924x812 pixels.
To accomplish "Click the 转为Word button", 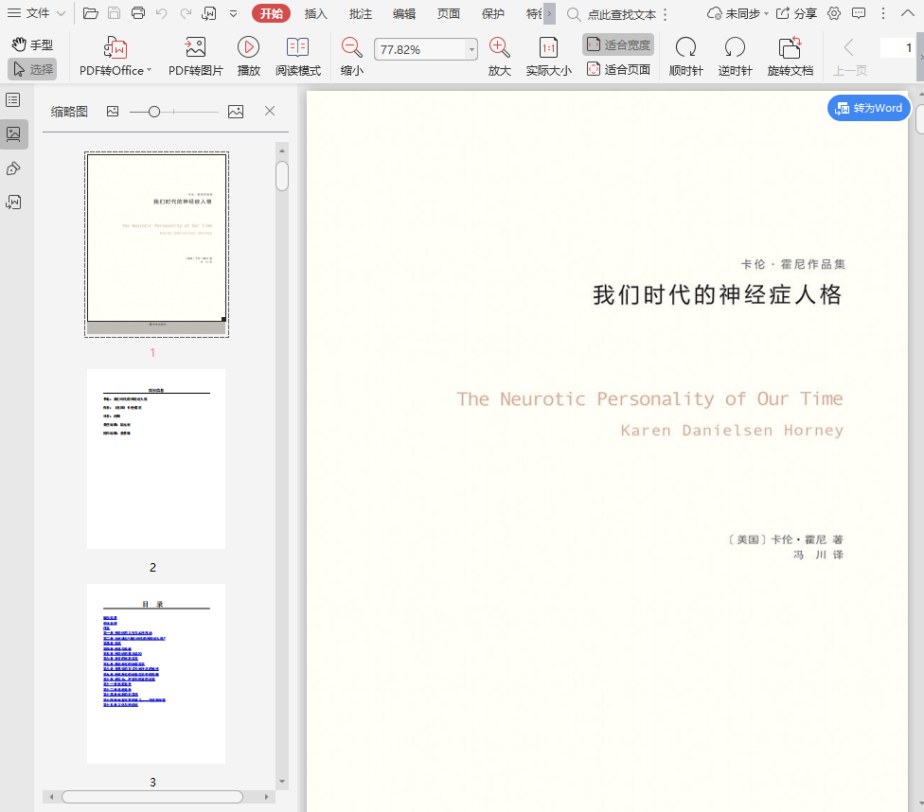I will 869,108.
